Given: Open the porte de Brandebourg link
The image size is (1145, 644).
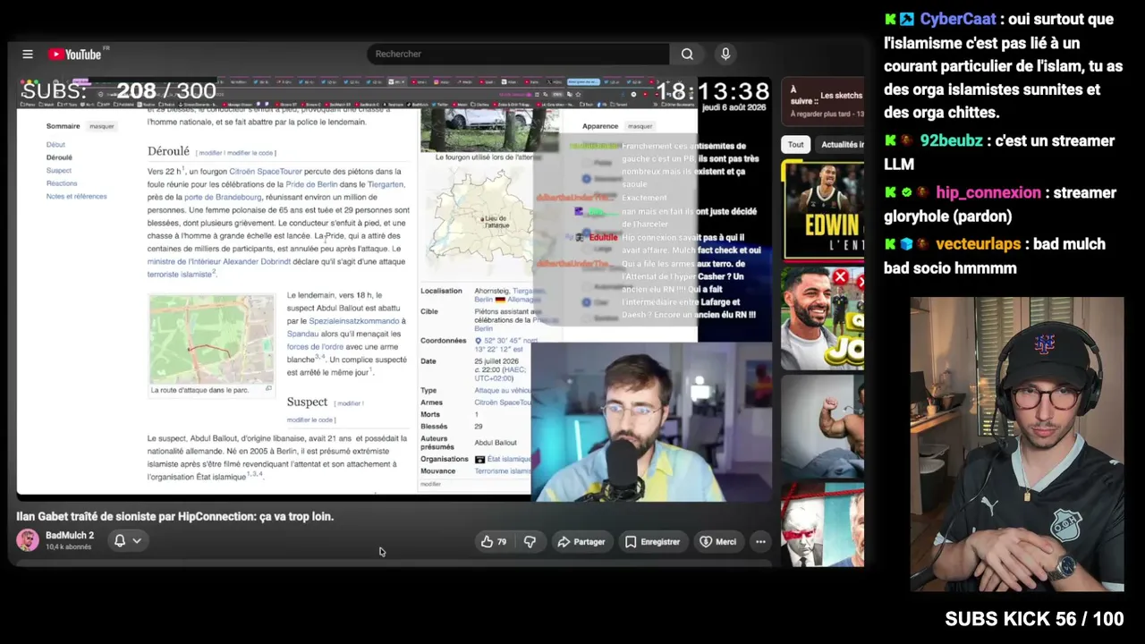Looking at the screenshot, I should click(223, 197).
